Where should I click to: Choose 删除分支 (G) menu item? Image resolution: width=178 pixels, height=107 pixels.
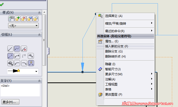(x=126, y=51)
